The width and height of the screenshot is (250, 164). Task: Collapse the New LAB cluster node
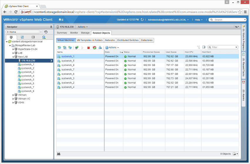[13, 57]
